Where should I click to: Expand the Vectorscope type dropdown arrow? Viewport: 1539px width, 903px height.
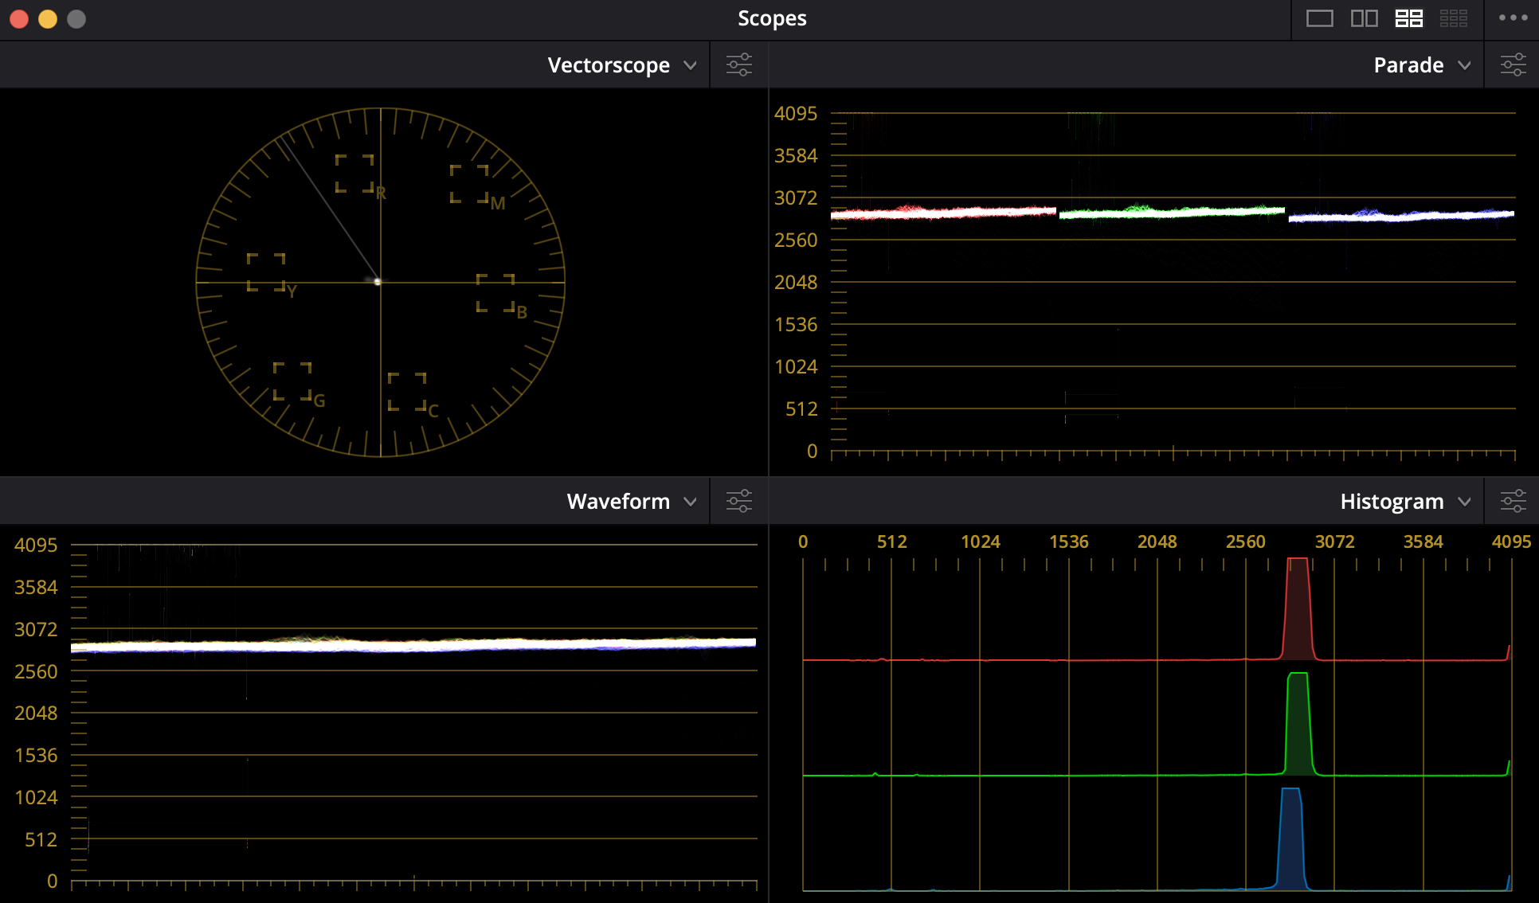[691, 65]
